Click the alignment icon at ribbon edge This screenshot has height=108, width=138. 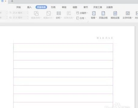[137, 13]
